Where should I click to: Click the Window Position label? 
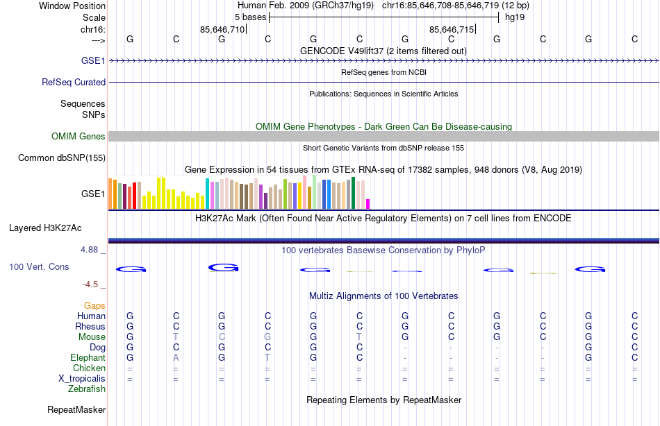72,6
